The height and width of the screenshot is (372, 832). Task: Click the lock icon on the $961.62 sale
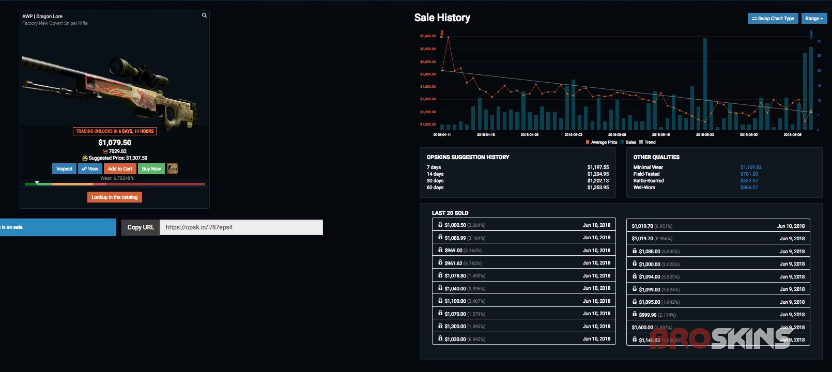pyautogui.click(x=440, y=263)
